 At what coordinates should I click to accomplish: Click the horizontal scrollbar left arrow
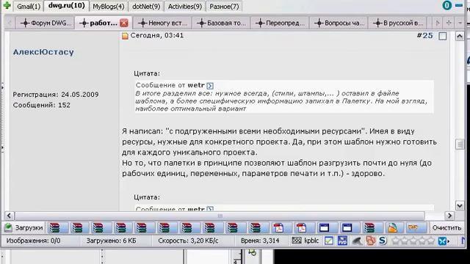click(9, 216)
